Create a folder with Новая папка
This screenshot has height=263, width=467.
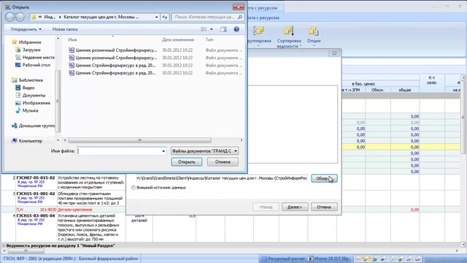pyautogui.click(x=65, y=29)
